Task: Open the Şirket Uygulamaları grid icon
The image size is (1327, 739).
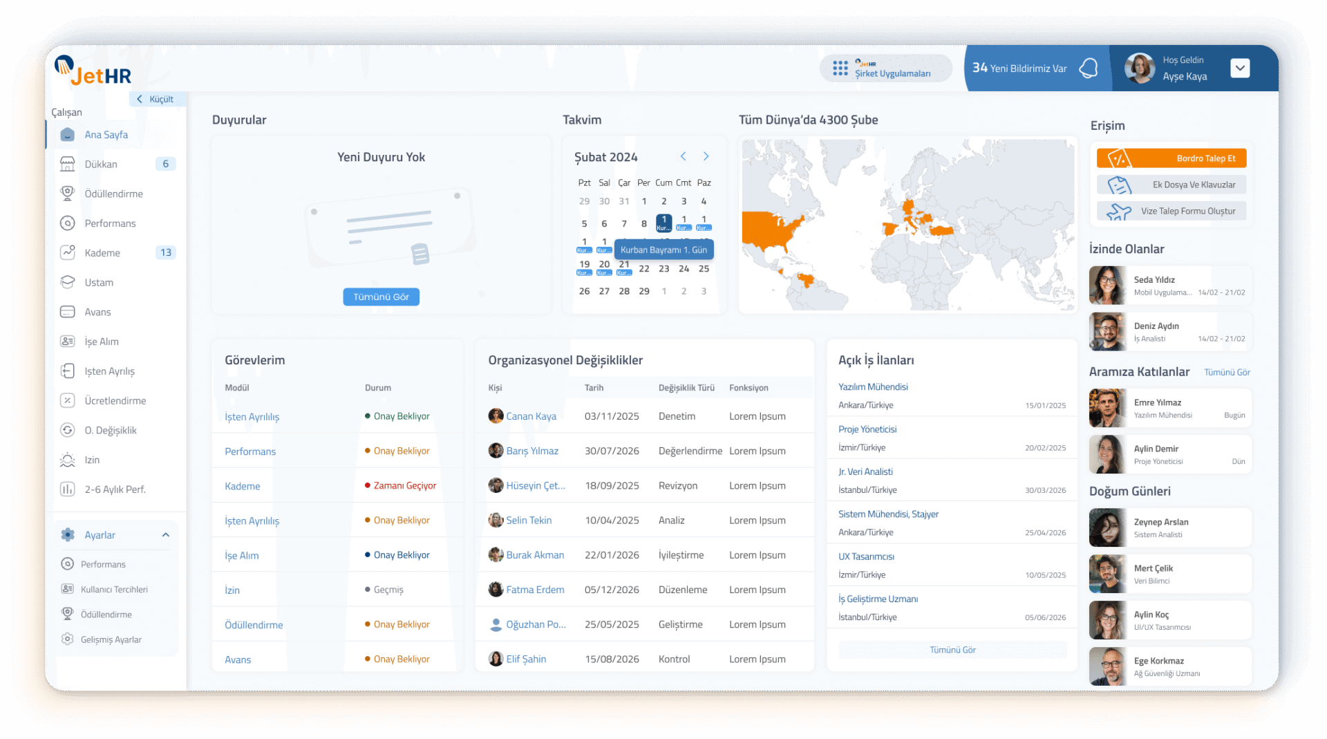Action: (x=840, y=68)
